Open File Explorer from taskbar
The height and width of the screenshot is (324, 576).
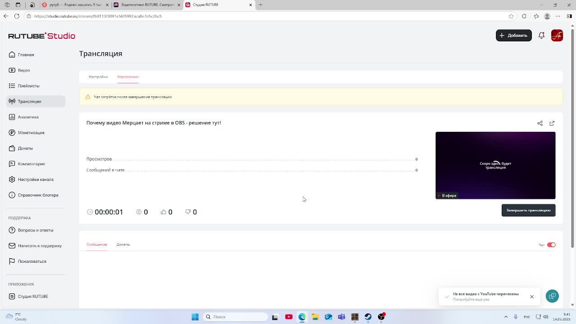point(315,317)
